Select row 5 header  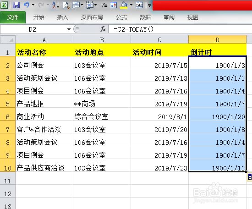pos(8,101)
